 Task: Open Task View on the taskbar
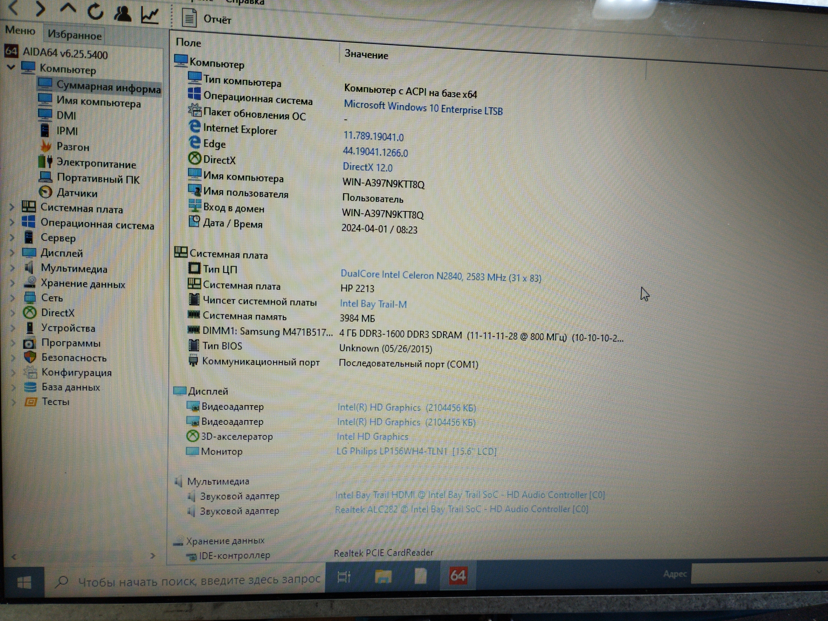344,577
